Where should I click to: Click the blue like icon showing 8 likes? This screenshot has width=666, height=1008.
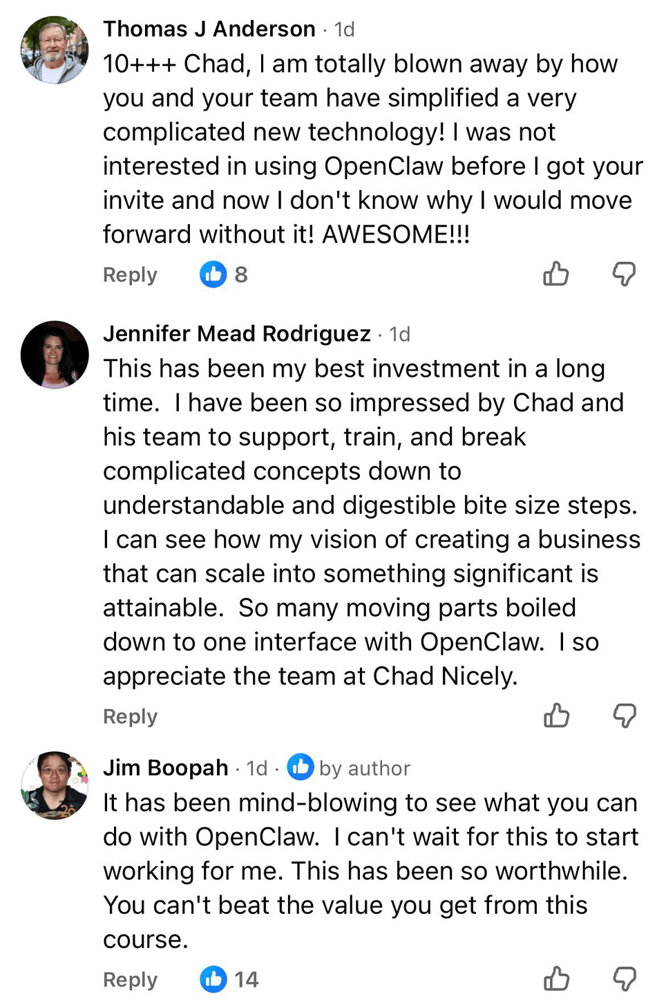(213, 274)
